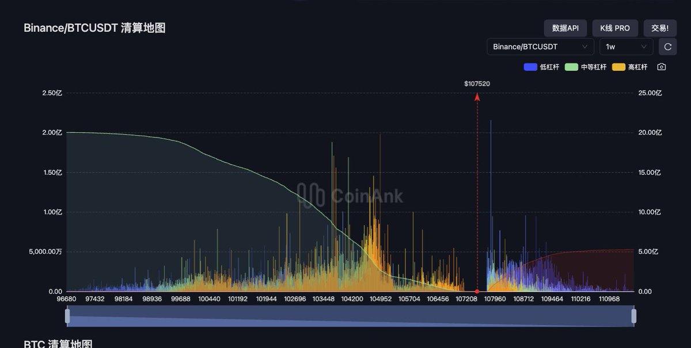Toggle the 中等杠杆 legend series
Viewport: 691px width, 348px height.
click(586, 67)
